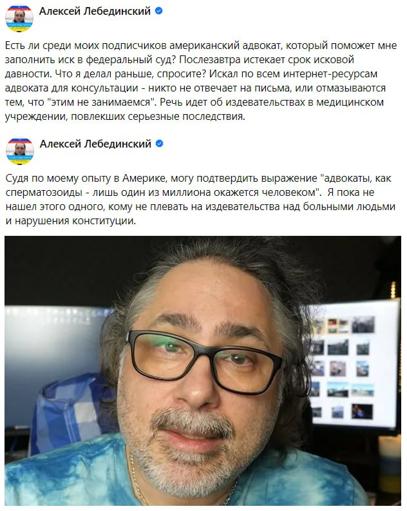Click the monitor with photo thumbnails in the photo

point(354,363)
